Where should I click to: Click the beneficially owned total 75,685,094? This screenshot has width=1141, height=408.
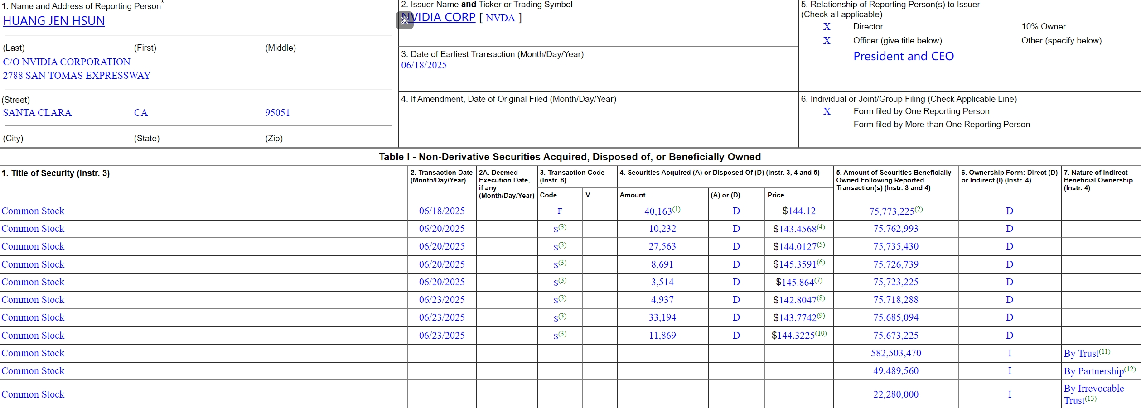coord(896,317)
